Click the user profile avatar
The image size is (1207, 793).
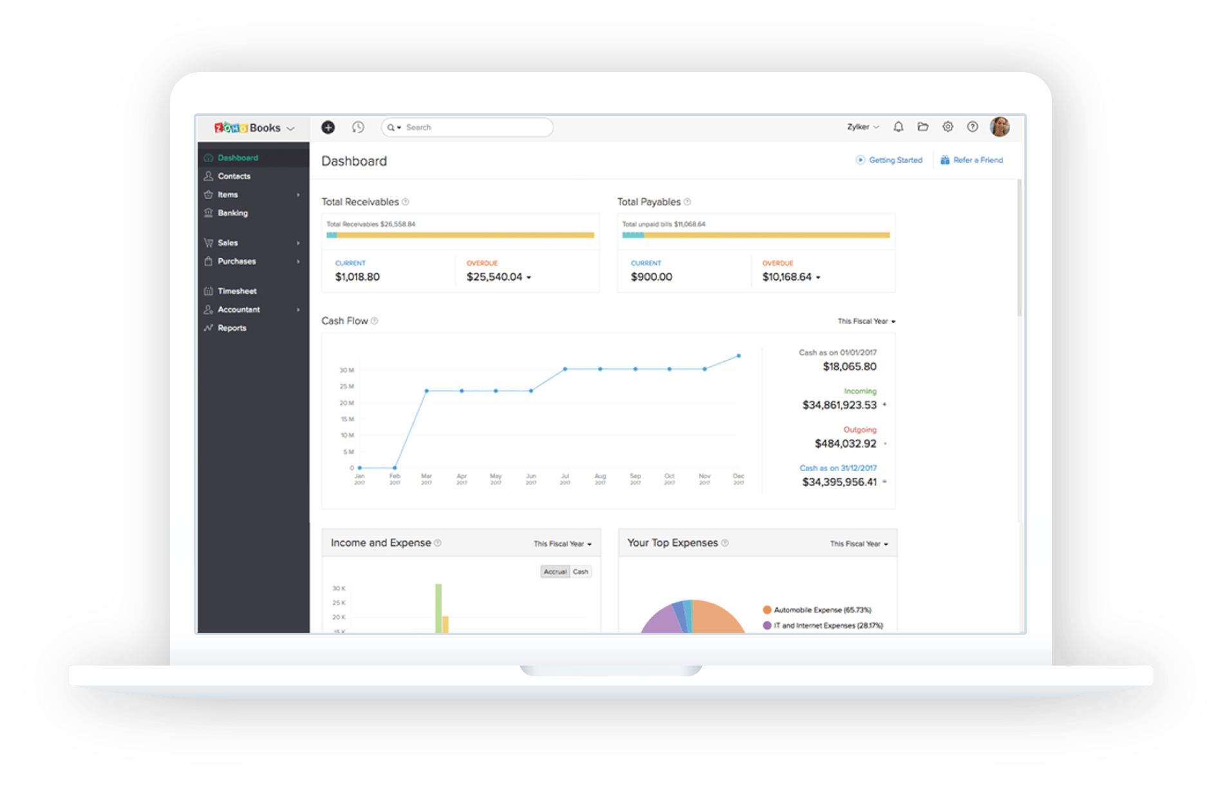point(999,127)
